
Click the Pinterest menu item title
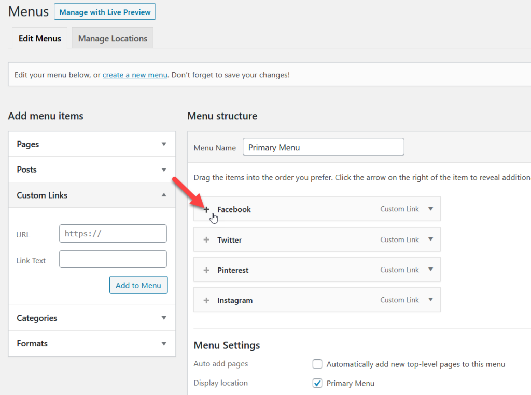point(233,270)
